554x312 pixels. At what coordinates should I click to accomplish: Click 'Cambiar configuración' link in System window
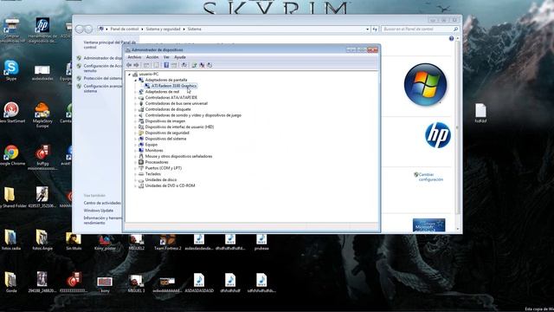pos(430,177)
